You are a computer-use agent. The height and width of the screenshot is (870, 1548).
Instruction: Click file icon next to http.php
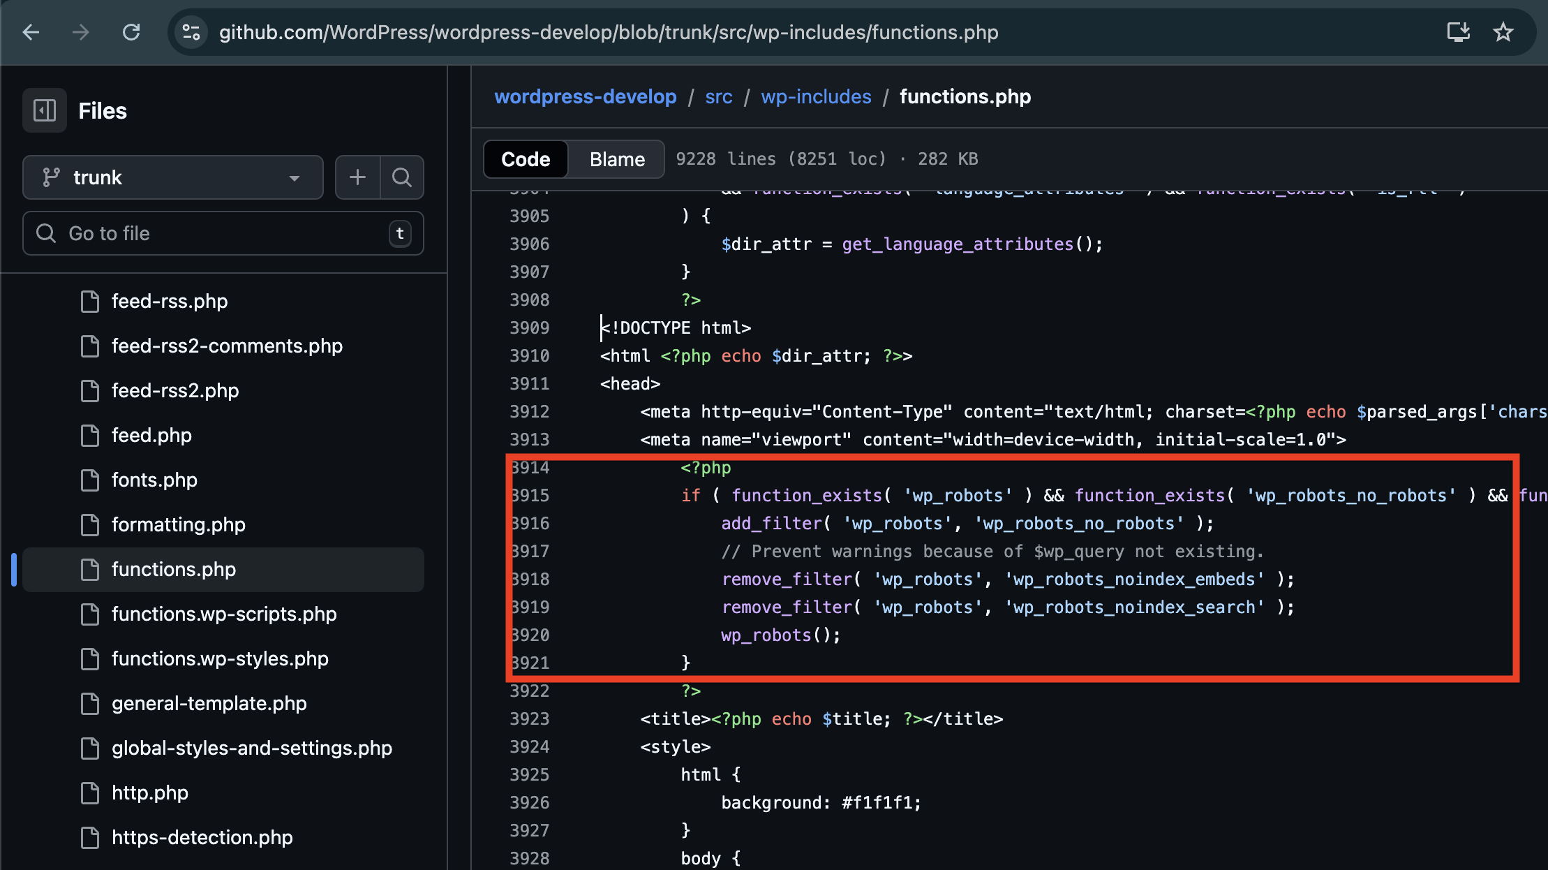[90, 793]
